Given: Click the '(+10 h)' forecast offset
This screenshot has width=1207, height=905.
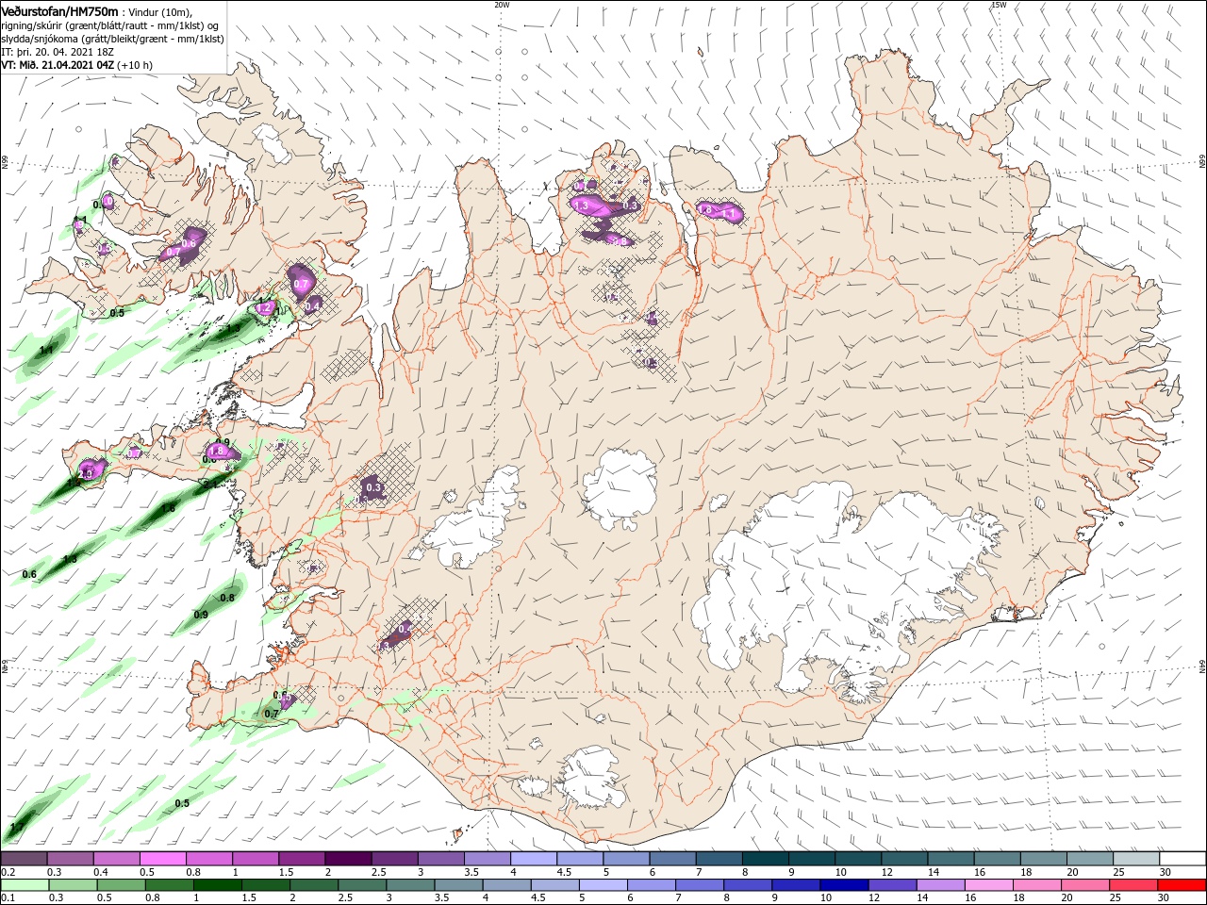Looking at the screenshot, I should pos(136,65).
